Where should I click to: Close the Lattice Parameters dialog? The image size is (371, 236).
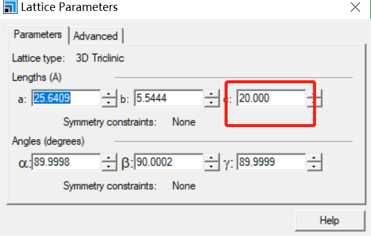click(x=355, y=7)
